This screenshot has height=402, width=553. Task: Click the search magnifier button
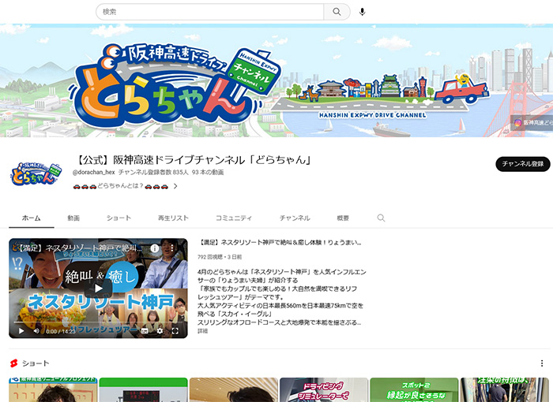tap(337, 12)
